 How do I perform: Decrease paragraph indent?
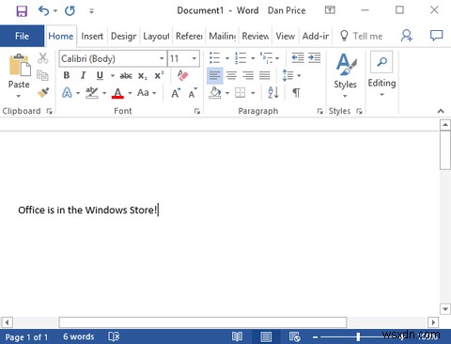pos(298,58)
